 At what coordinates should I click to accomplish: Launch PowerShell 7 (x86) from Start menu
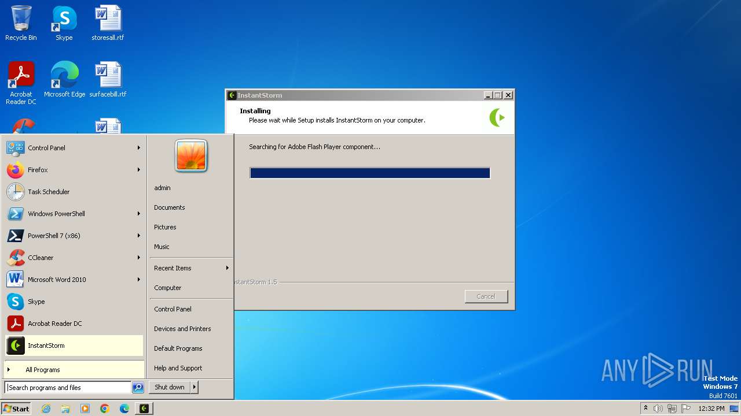click(x=74, y=236)
